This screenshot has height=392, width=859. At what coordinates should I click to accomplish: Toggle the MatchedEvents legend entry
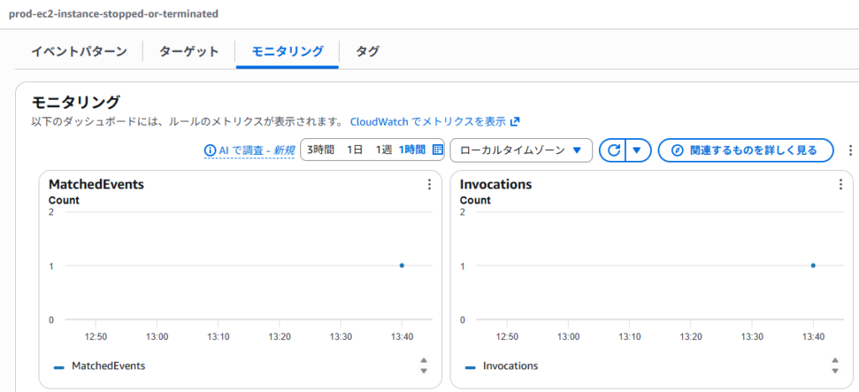click(x=99, y=366)
